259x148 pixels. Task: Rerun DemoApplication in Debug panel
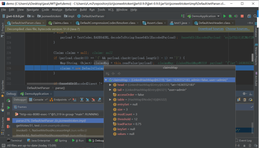pyautogui.click(x=8, y=100)
